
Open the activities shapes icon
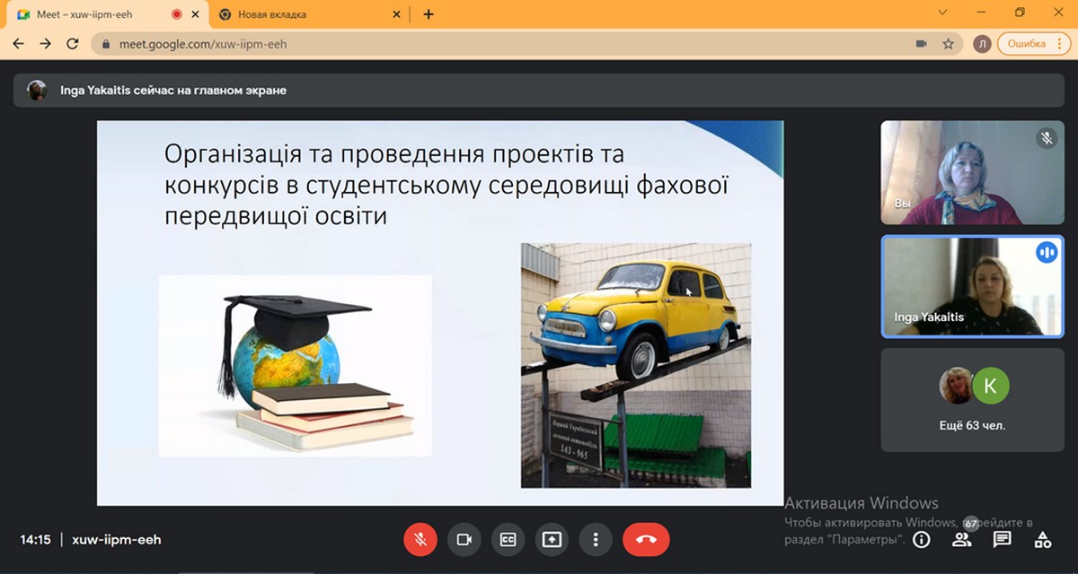point(1042,540)
